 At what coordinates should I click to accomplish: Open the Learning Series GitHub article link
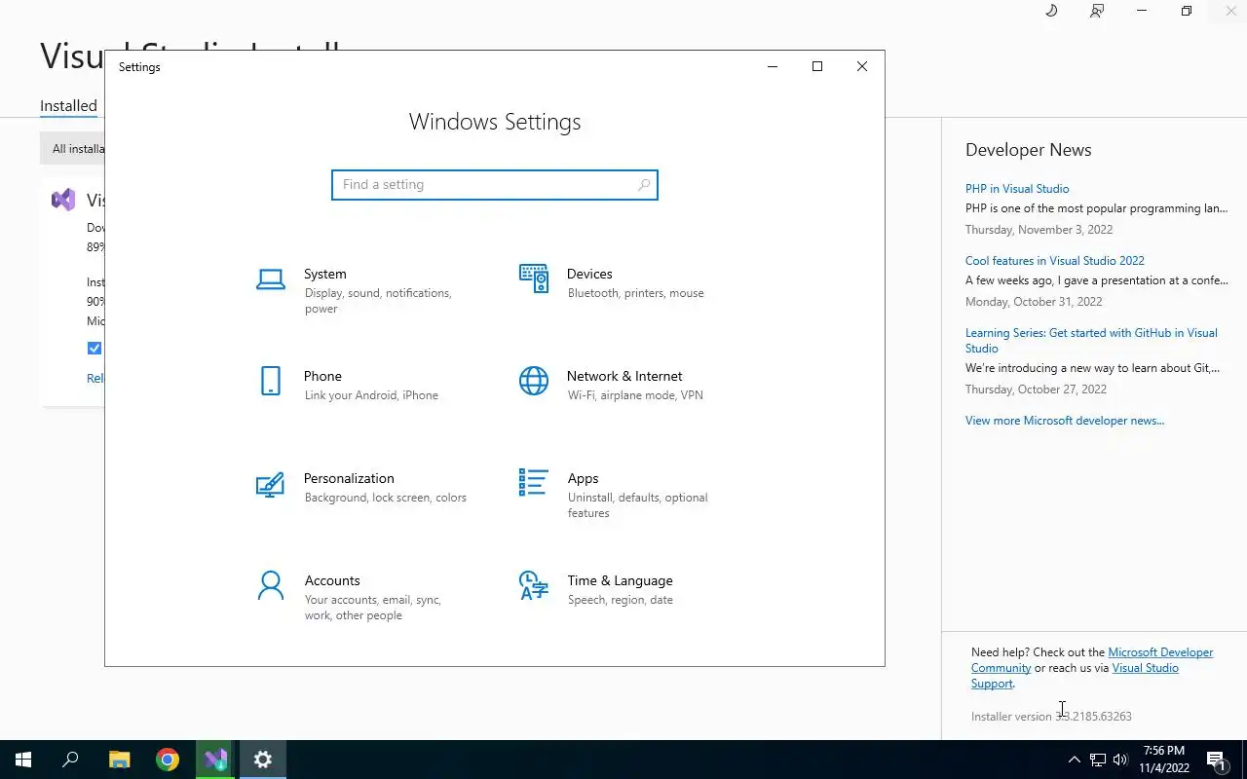pyautogui.click(x=1091, y=340)
